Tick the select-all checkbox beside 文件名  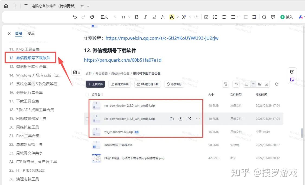87,95
